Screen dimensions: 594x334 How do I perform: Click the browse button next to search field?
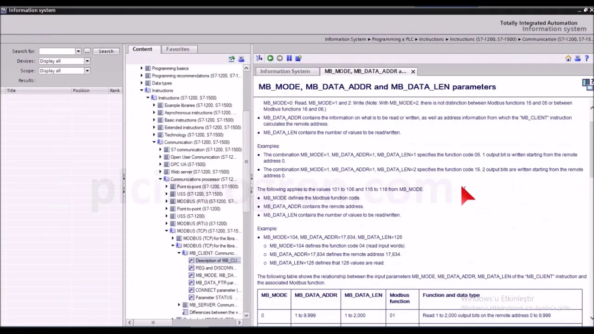pos(87,51)
